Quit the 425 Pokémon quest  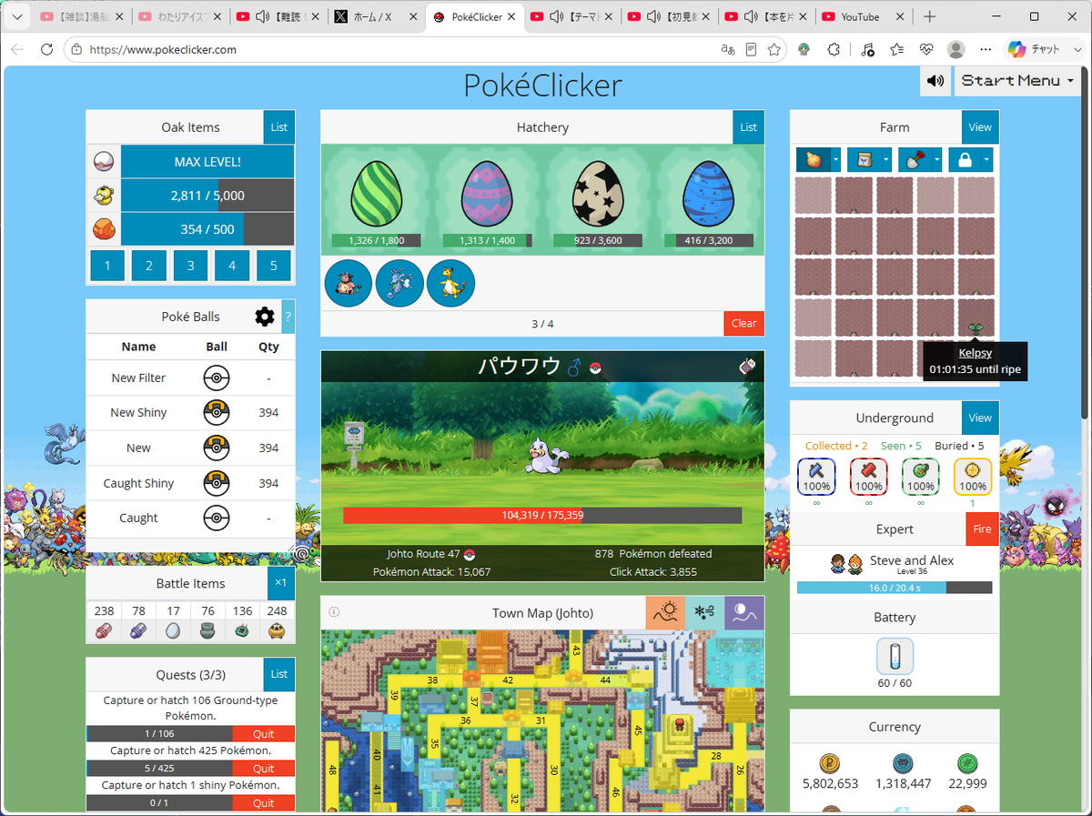(263, 769)
